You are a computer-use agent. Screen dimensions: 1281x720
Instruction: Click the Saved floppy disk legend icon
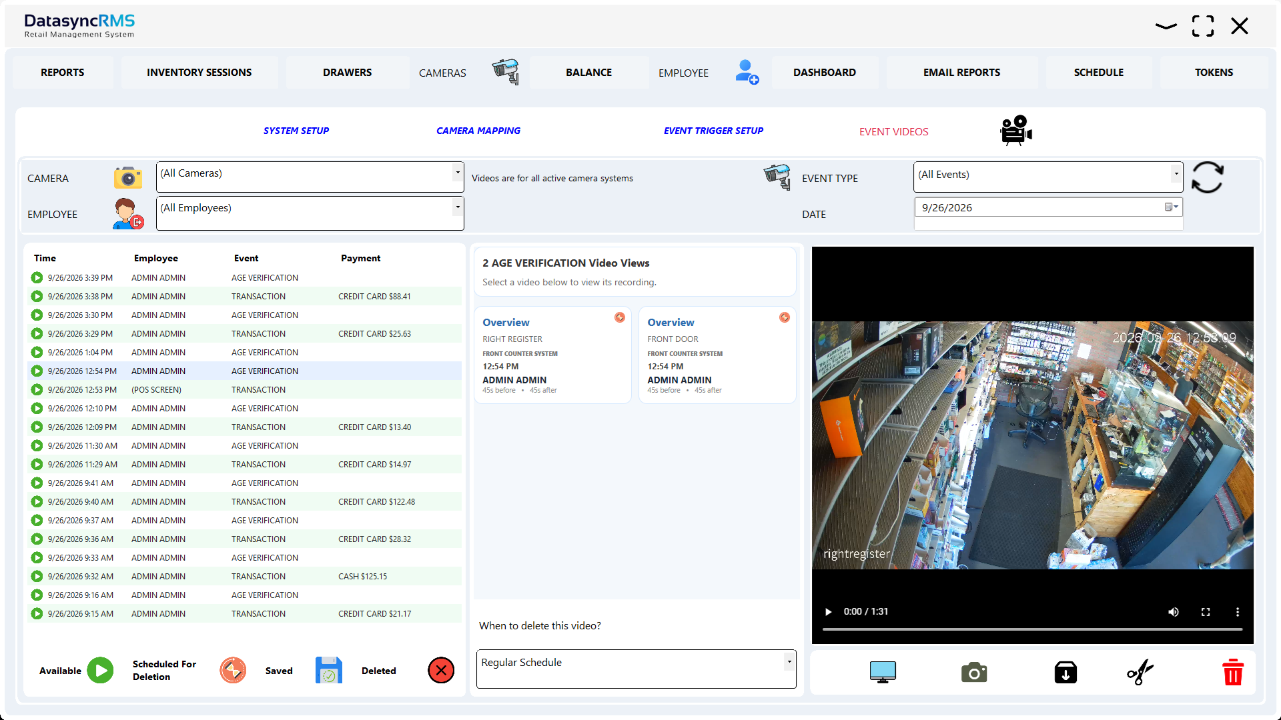coord(329,671)
